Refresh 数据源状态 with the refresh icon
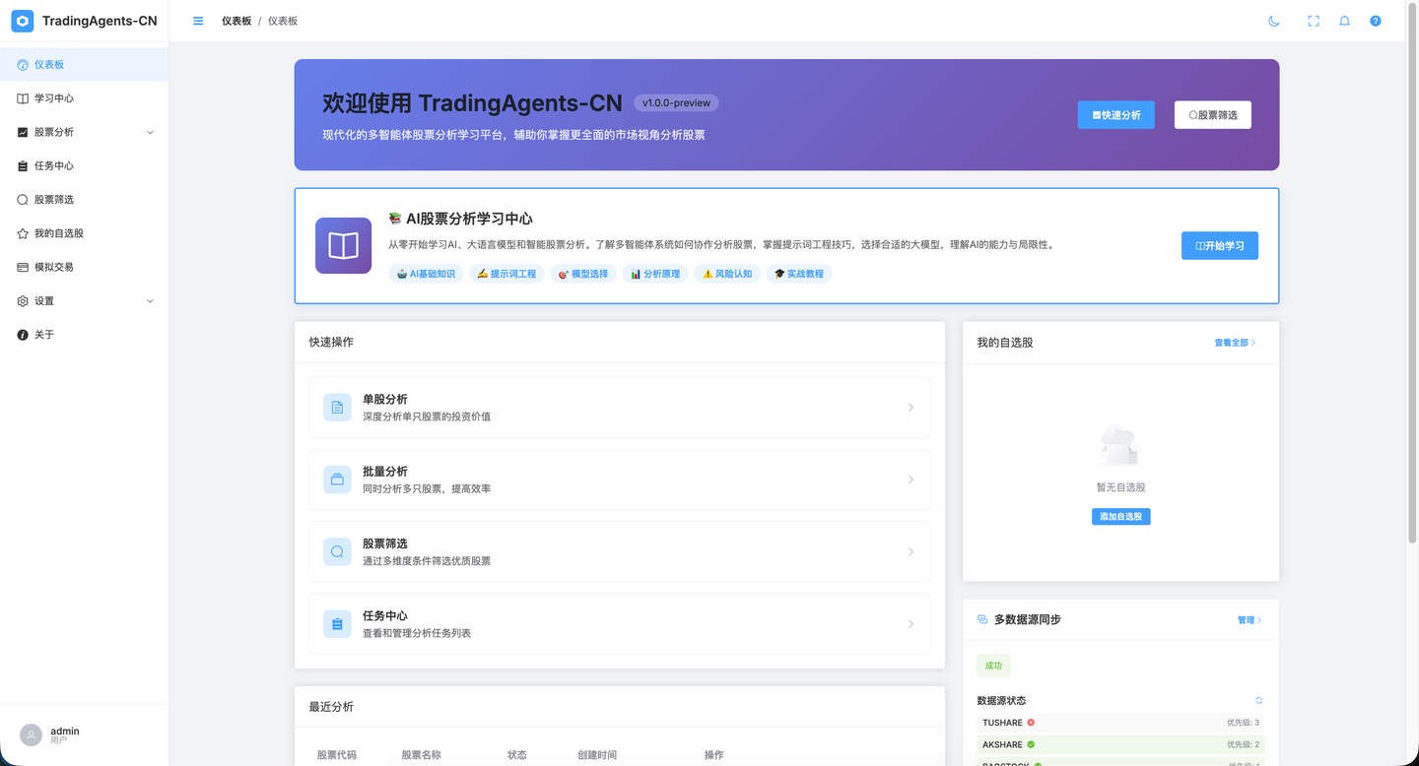The height and width of the screenshot is (766, 1419). point(1258,701)
